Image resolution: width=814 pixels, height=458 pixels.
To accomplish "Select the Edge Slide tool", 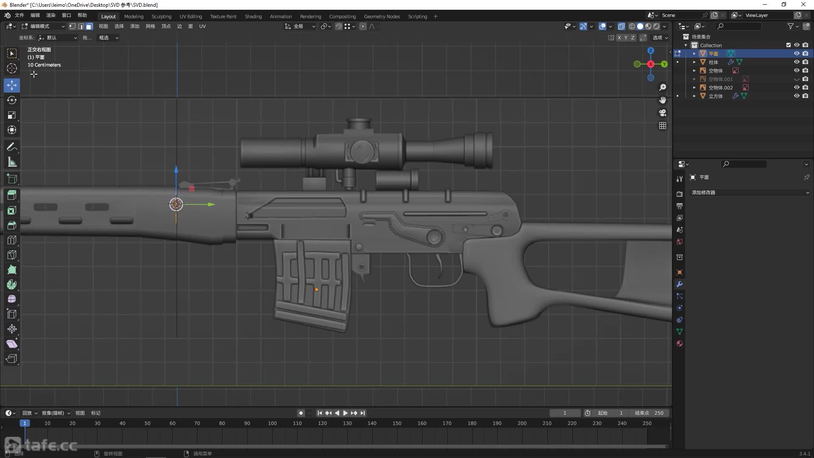I will 12,314.
